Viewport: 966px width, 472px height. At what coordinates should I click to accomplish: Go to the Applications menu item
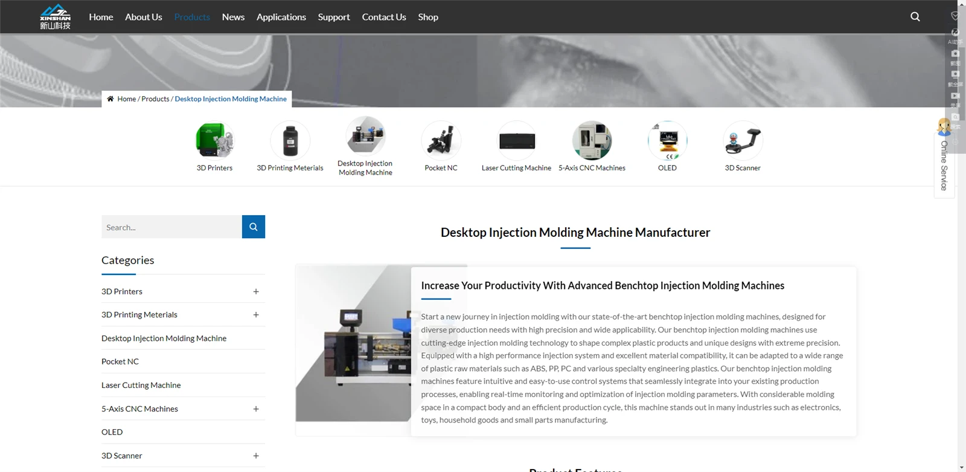(281, 17)
